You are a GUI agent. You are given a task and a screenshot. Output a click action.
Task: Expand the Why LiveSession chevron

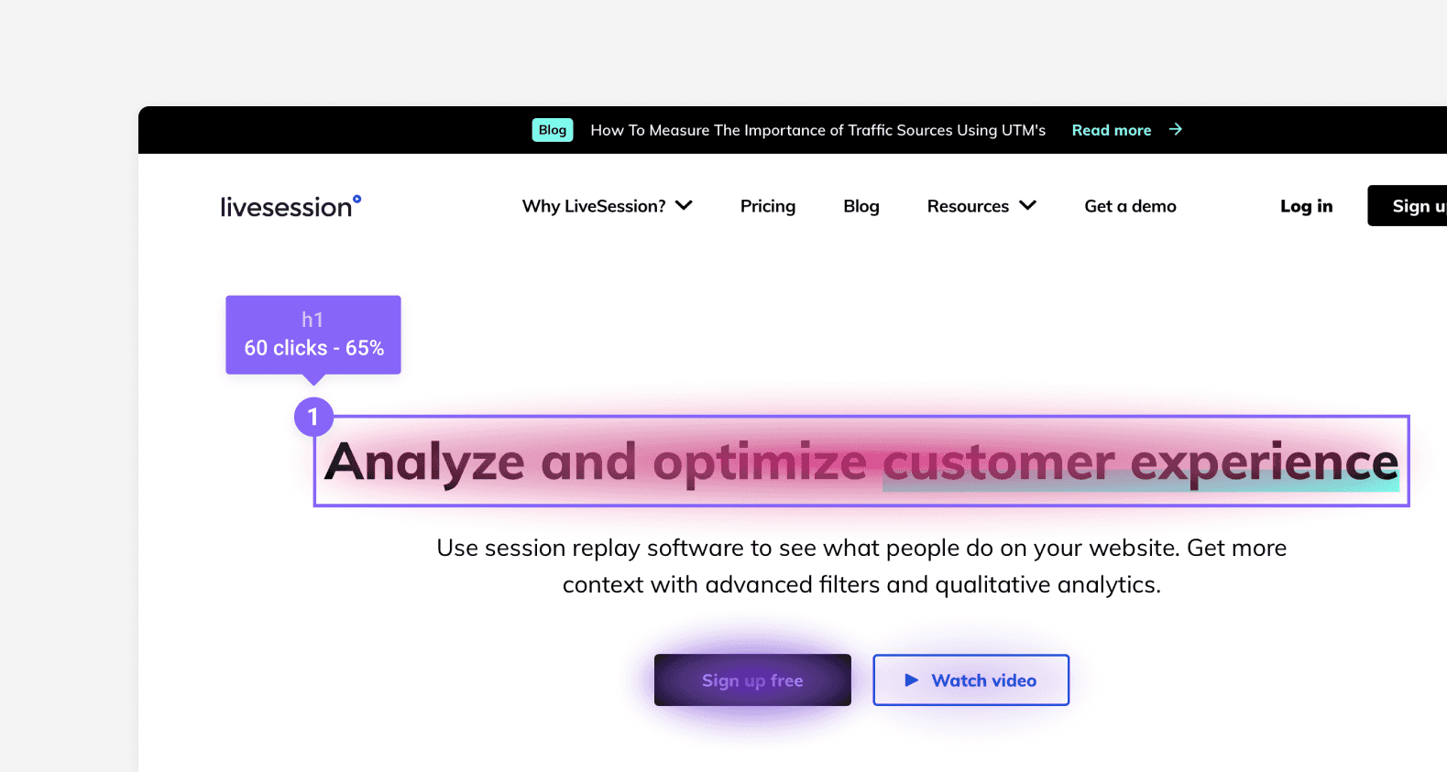(684, 206)
